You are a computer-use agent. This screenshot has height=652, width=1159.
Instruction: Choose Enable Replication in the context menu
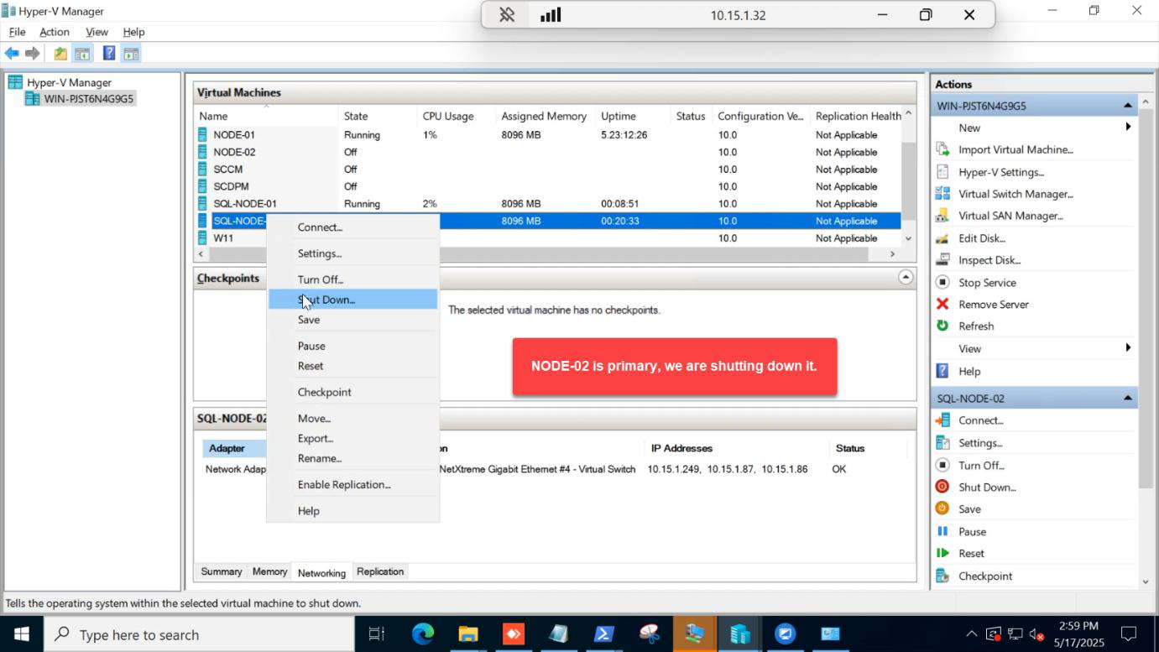click(352, 484)
